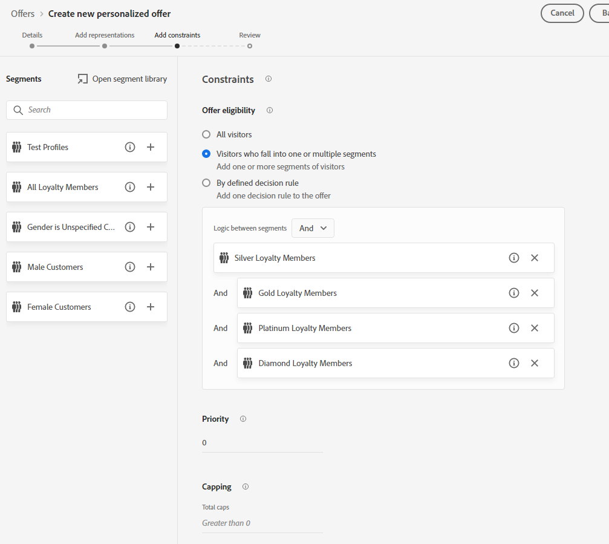Remove Diamond Loyalty Members segment
Screen dimensions: 609x544
tap(535, 363)
